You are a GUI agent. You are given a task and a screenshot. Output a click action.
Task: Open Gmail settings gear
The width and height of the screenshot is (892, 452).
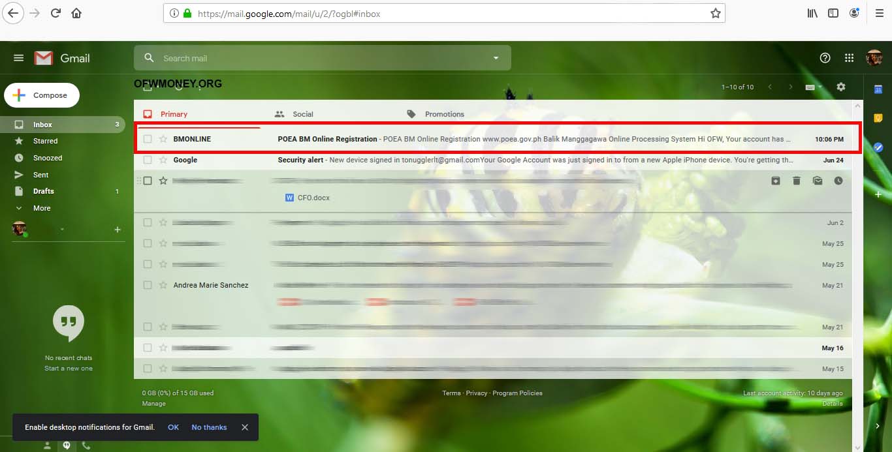[841, 86]
